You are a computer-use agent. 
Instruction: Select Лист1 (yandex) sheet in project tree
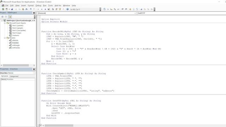pyautogui.click(x=18, y=25)
